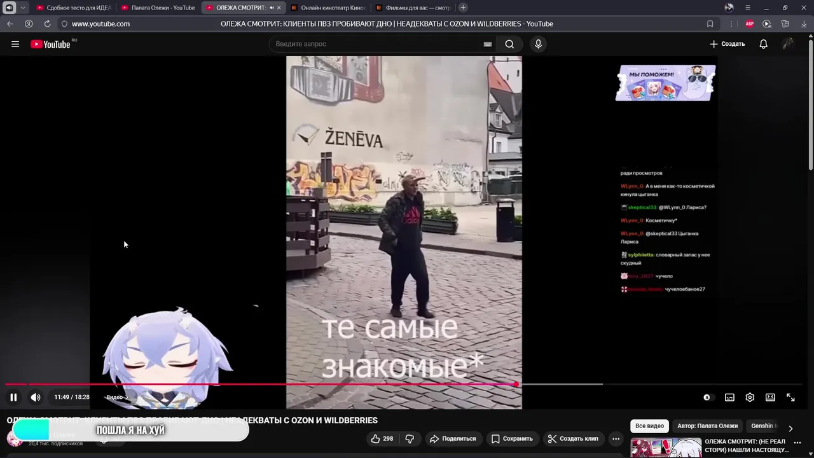The height and width of the screenshot is (458, 814).
Task: Click the МЫ ПОМОЖЕМ banner in video
Action: (665, 83)
